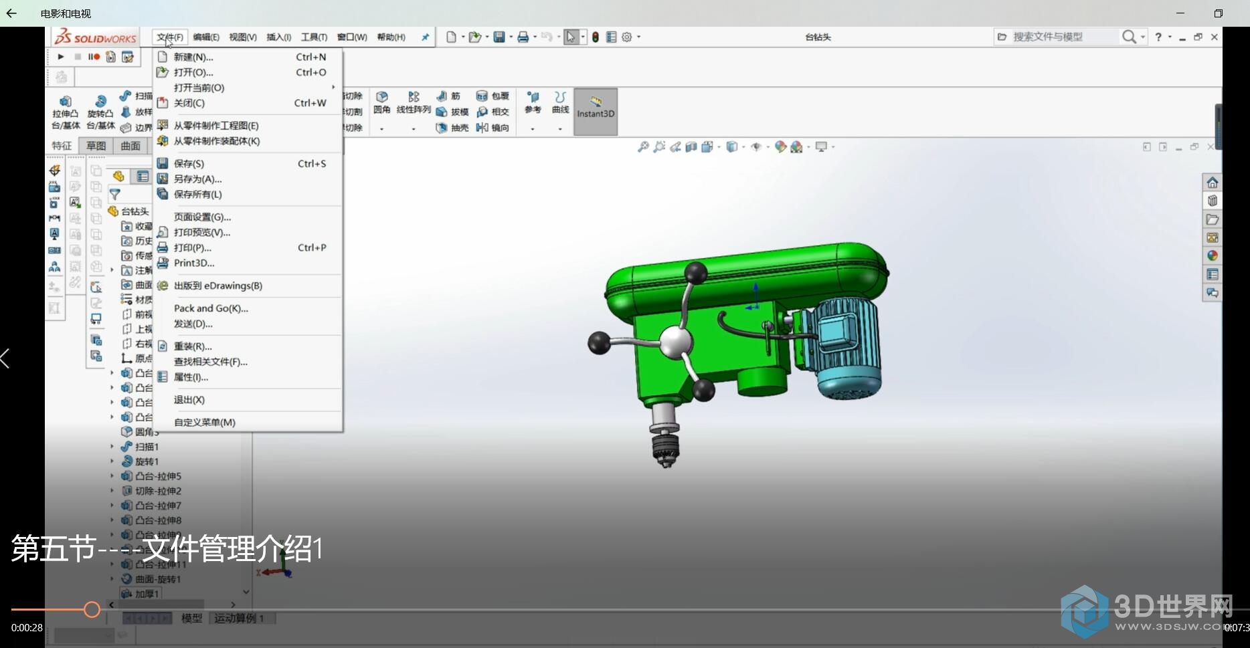Toggle the Select cursor tool

(570, 37)
